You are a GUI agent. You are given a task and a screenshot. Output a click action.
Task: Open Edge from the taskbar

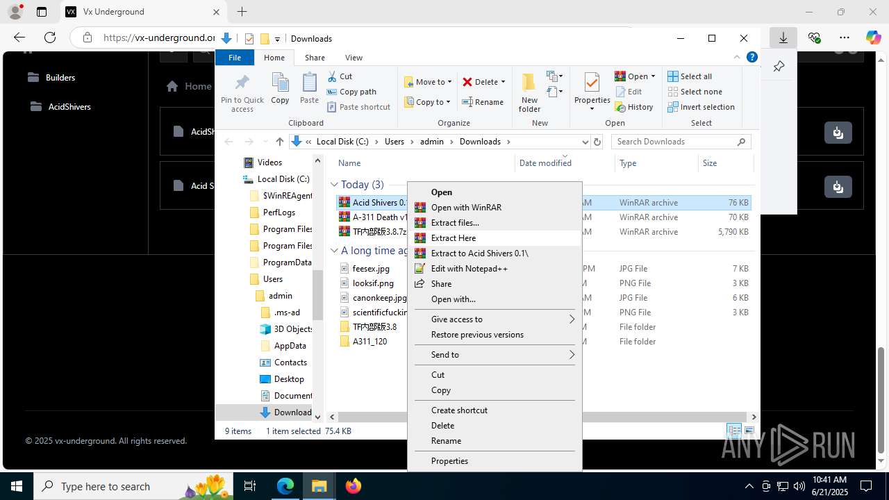point(285,486)
